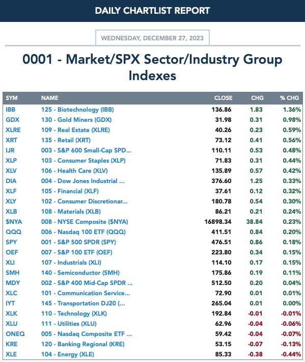Click the XLRE ticker symbol

pyautogui.click(x=13, y=130)
